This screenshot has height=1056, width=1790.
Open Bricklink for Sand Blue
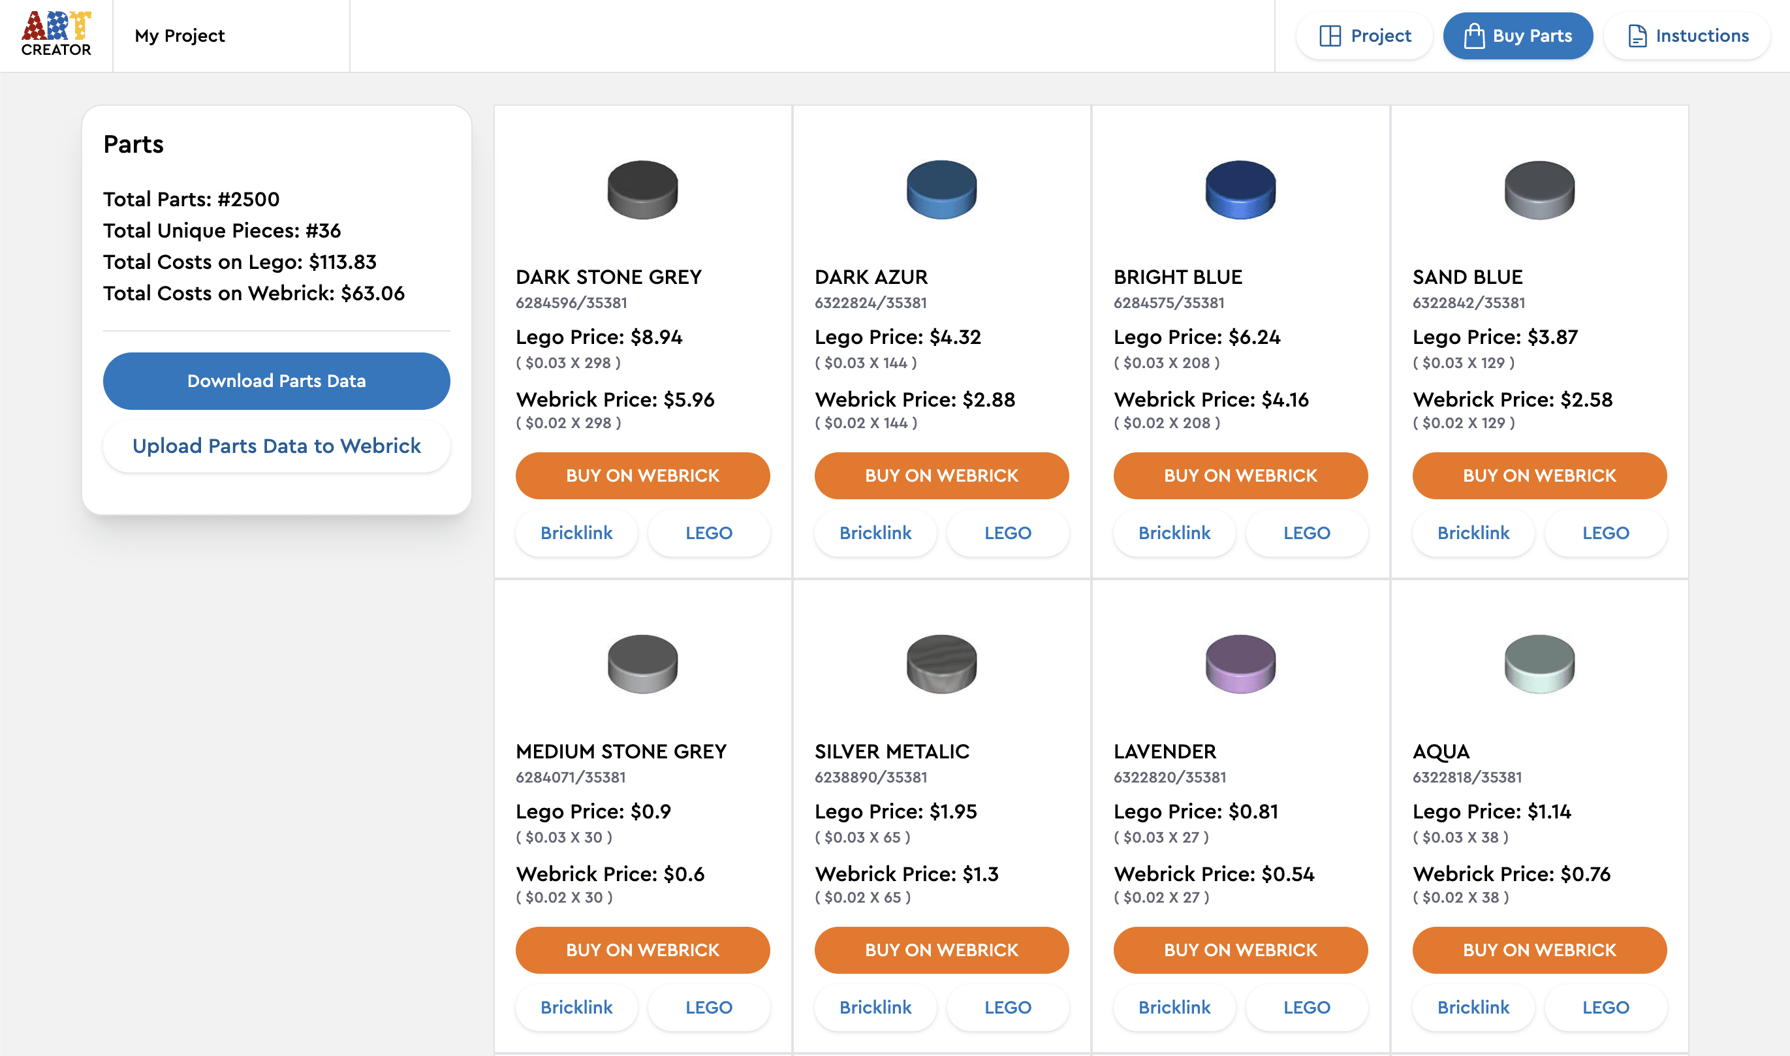coord(1473,533)
